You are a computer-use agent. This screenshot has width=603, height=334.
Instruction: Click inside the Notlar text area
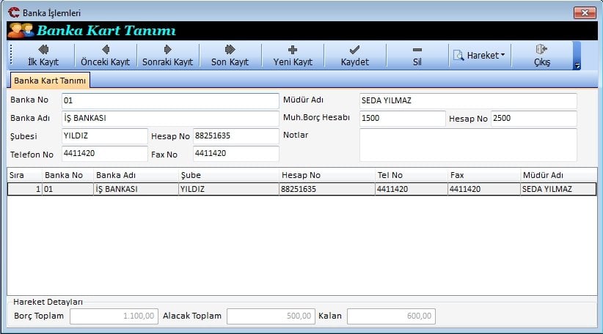pos(468,145)
